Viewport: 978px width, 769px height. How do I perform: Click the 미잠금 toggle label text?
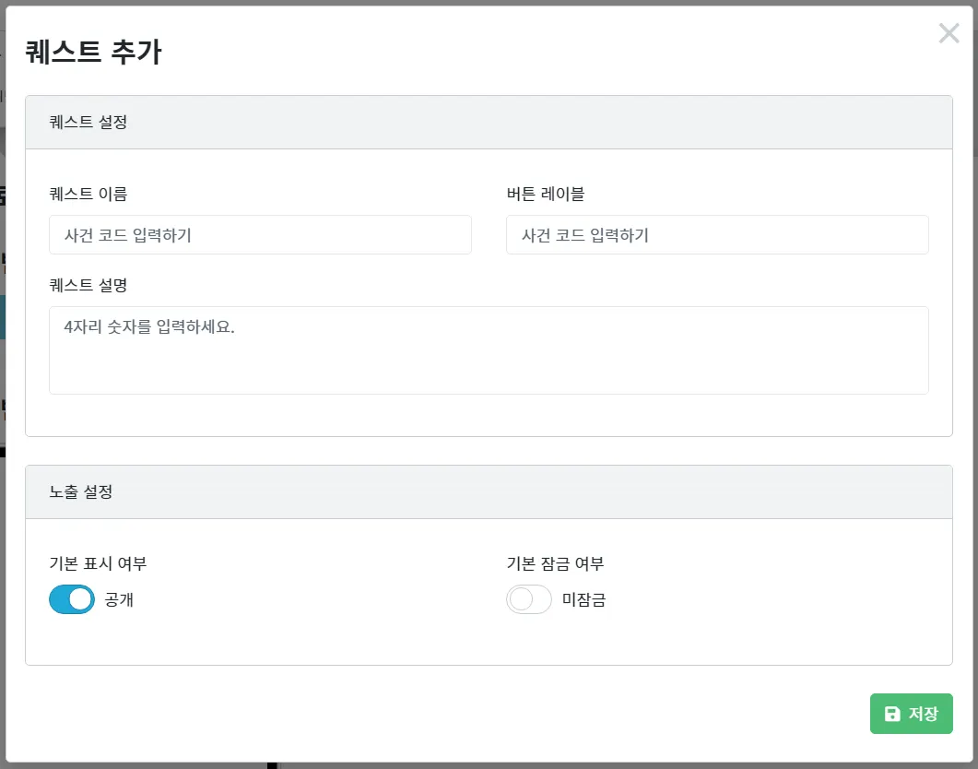click(584, 600)
